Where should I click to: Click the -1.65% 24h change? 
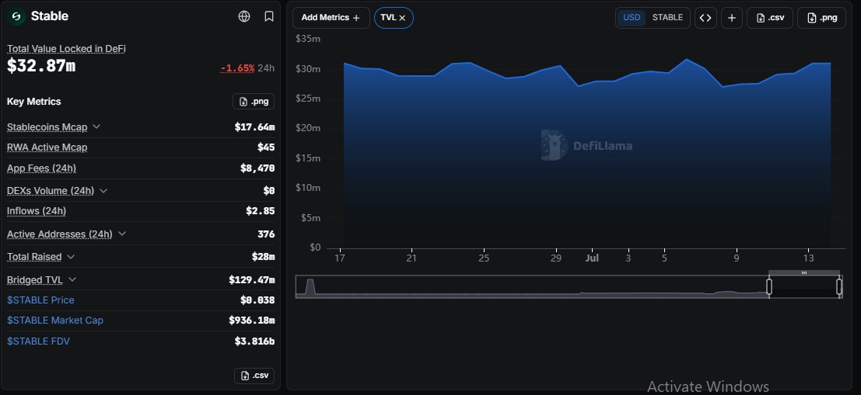(x=247, y=68)
